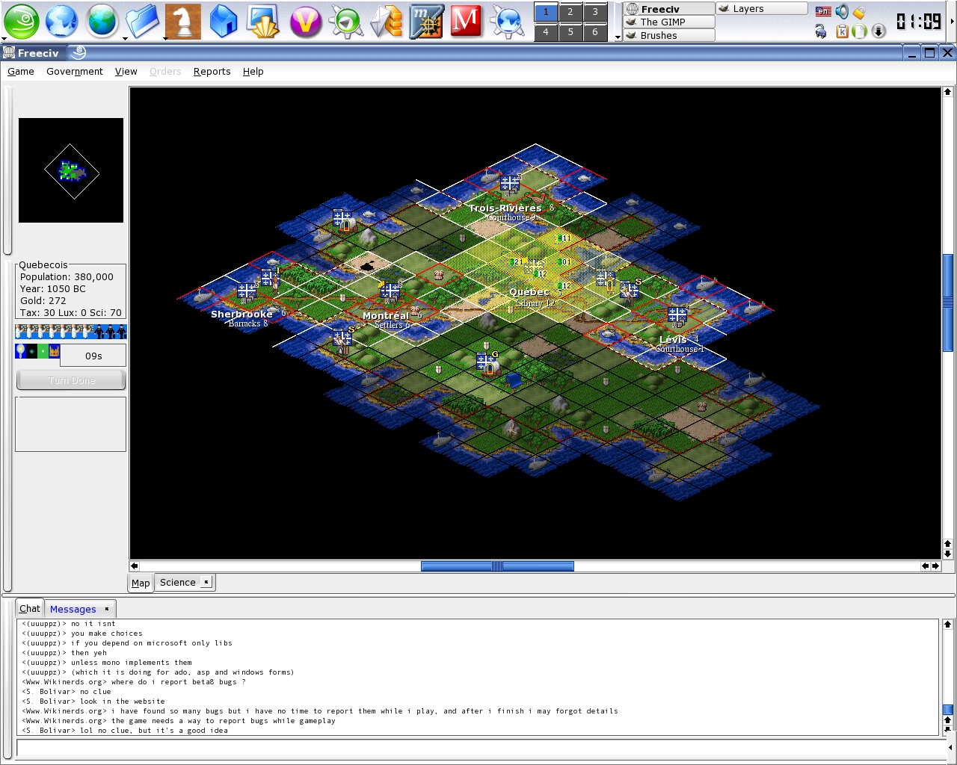Viewport: 957px width, 765px height.
Task: Open the SUSE main menu launcher
Action: [x=20, y=20]
